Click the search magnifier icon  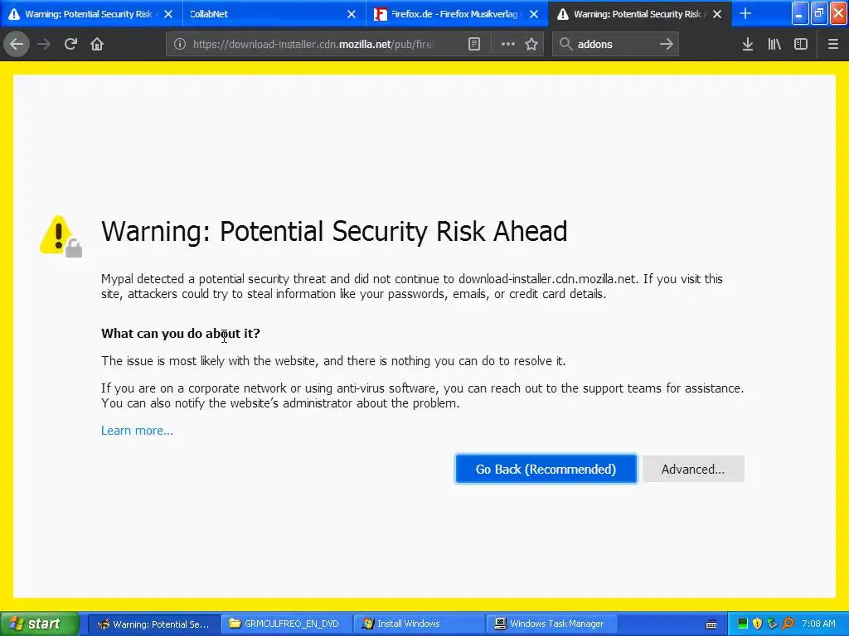coord(565,44)
